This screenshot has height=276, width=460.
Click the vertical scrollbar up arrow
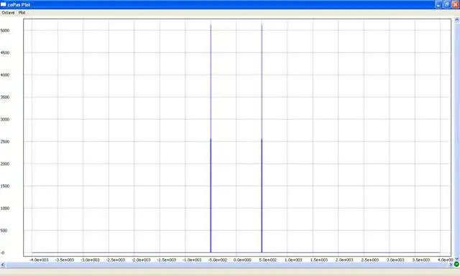pyautogui.click(x=457, y=20)
